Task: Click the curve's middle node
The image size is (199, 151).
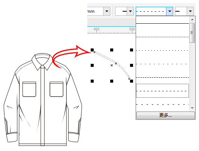Action: [x=116, y=63]
